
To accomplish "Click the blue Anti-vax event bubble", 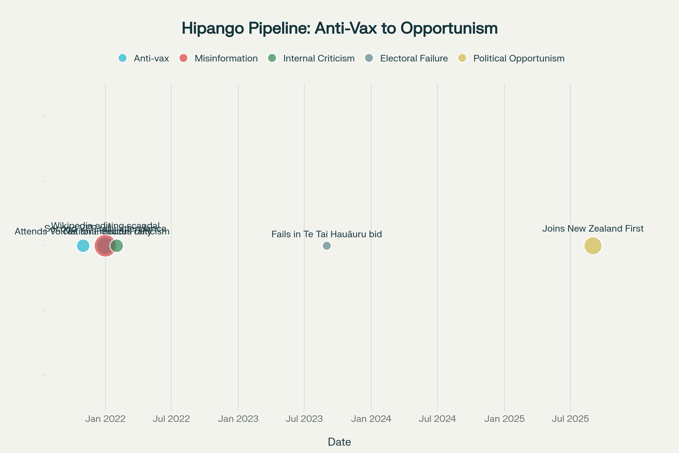I will click(83, 246).
